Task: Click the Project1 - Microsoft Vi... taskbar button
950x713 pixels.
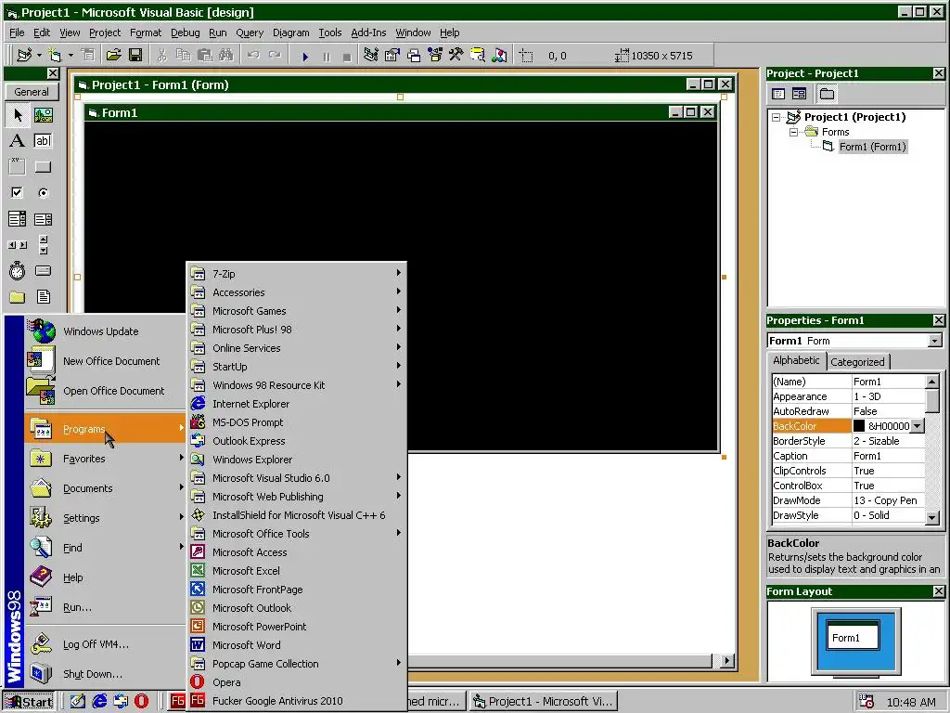Action: [x=544, y=702]
